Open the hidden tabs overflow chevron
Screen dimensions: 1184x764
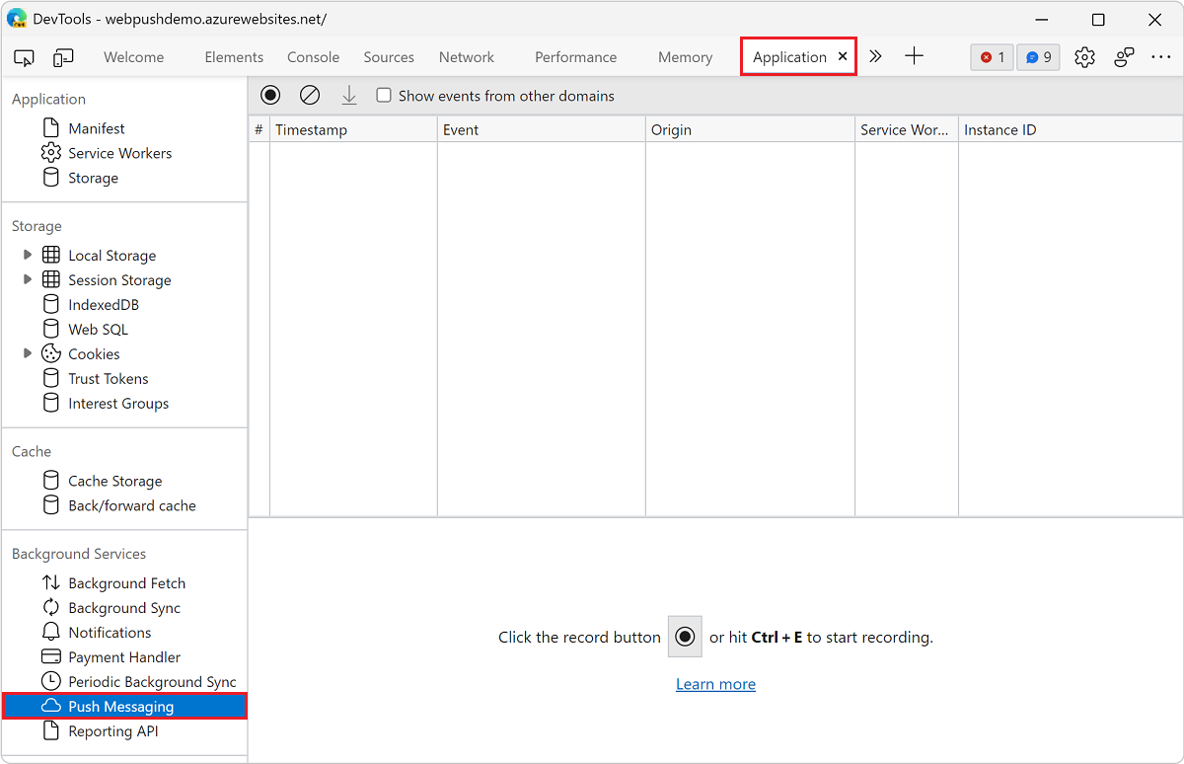875,56
